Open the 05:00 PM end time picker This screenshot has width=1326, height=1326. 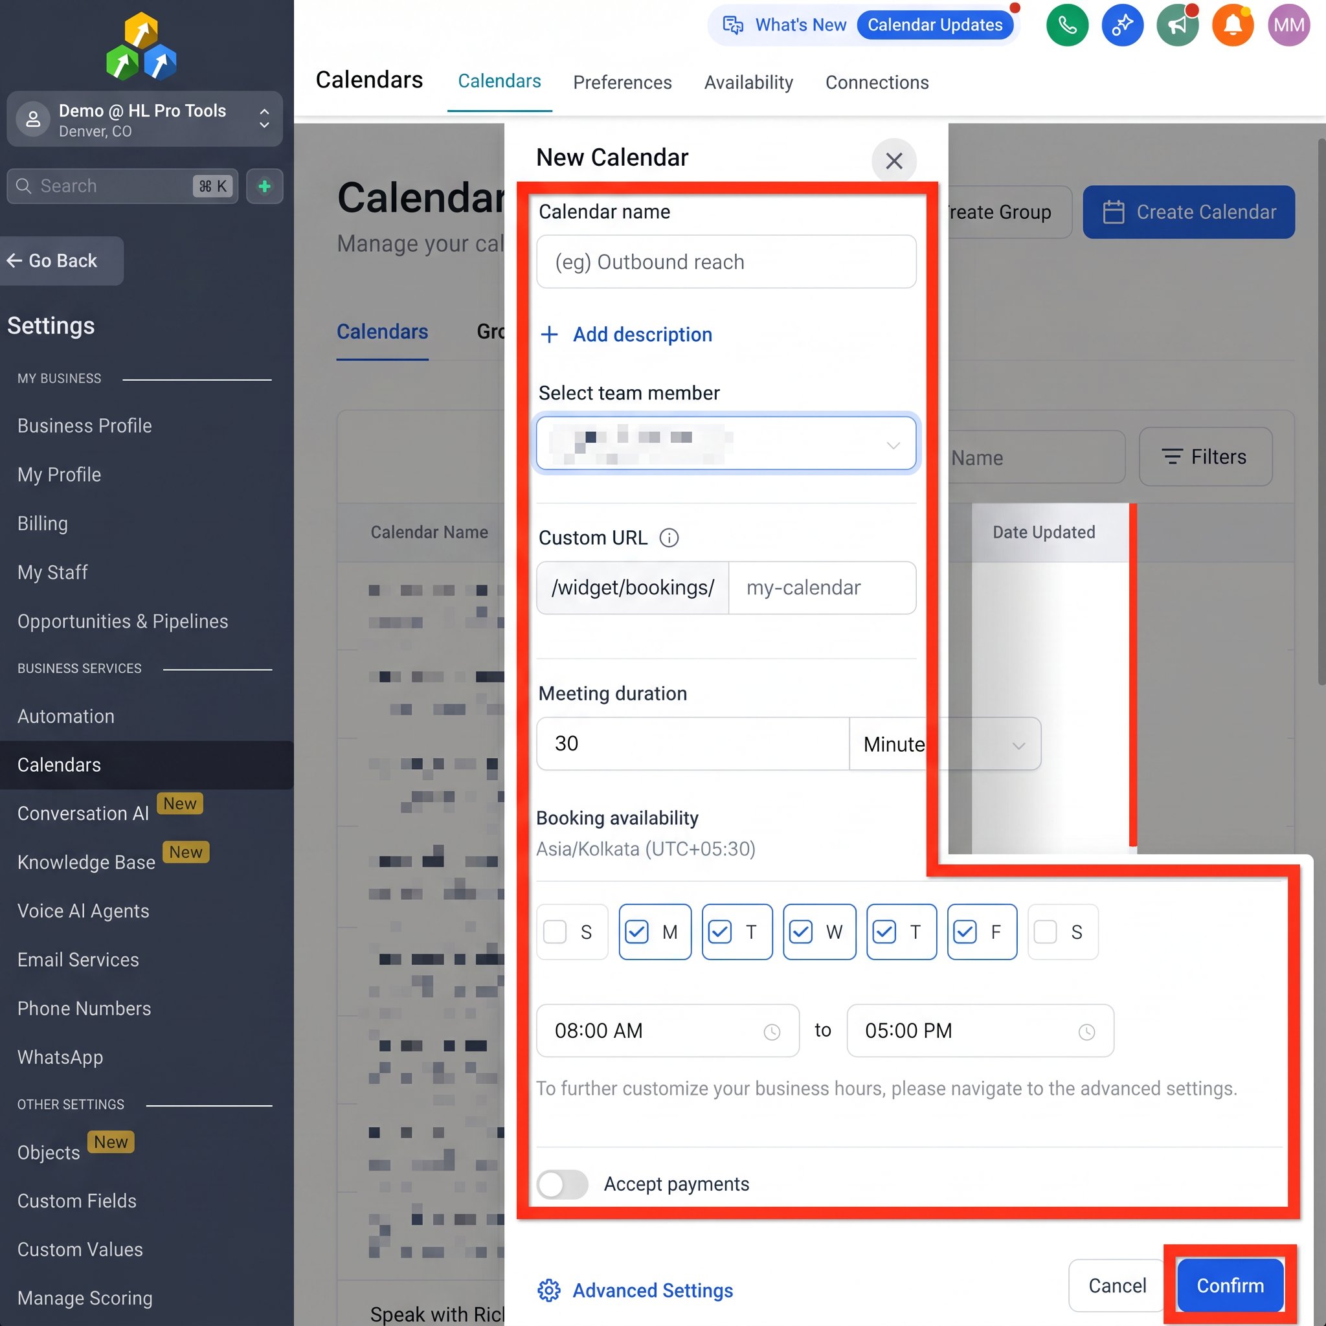[x=980, y=1031]
